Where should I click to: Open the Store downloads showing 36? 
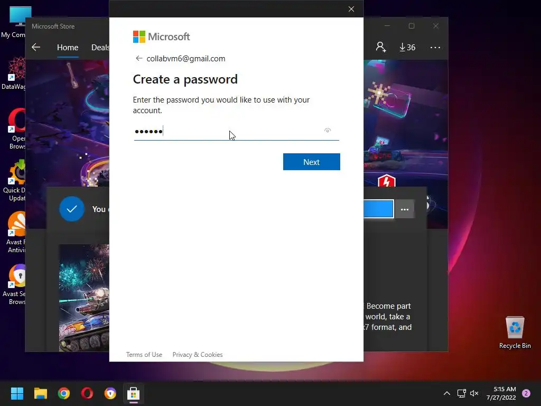point(407,47)
